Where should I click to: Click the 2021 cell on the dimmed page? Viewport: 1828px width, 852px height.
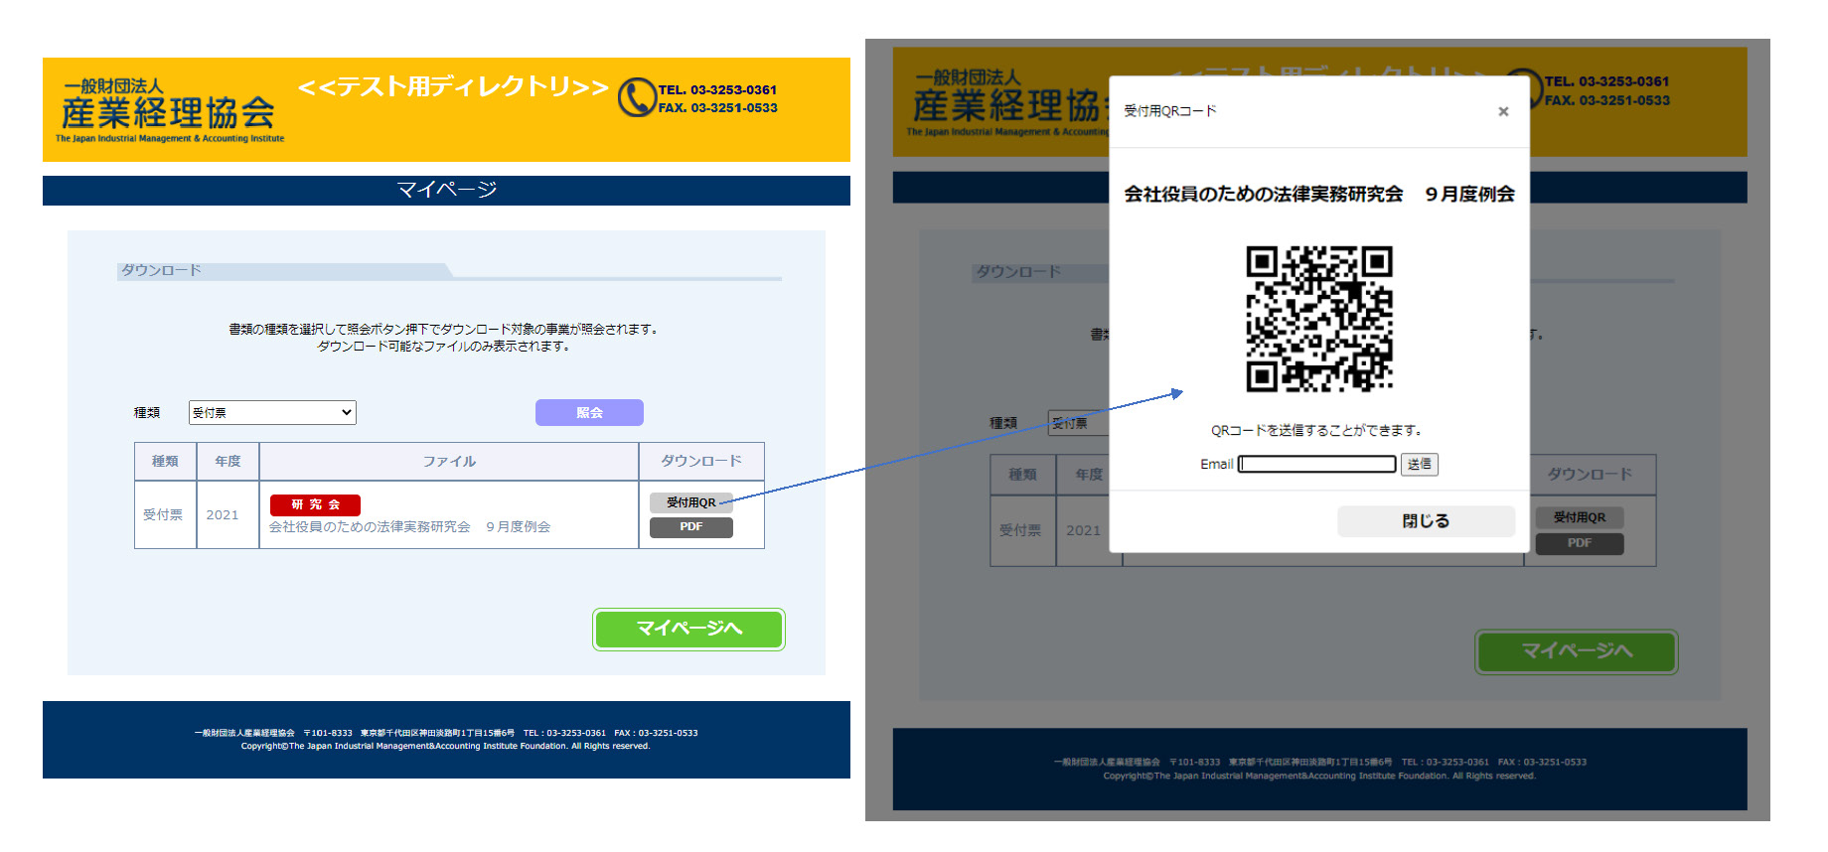pyautogui.click(x=1083, y=530)
